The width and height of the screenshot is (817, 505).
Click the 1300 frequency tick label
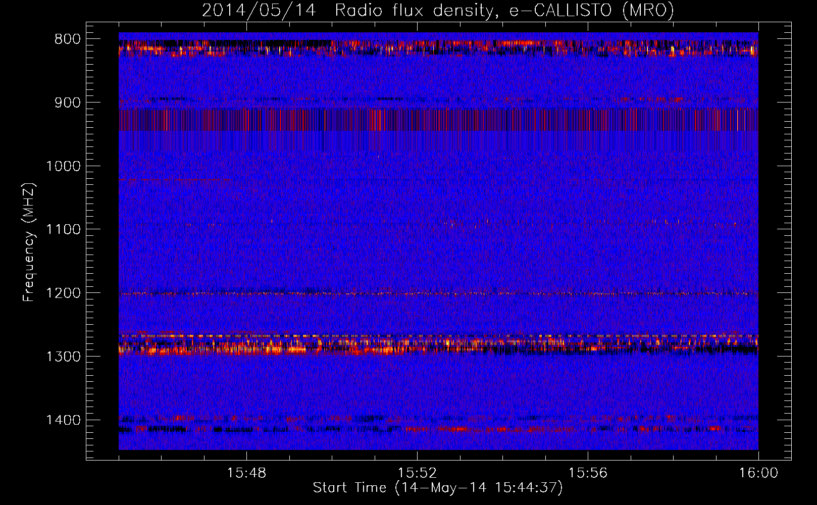(x=63, y=357)
